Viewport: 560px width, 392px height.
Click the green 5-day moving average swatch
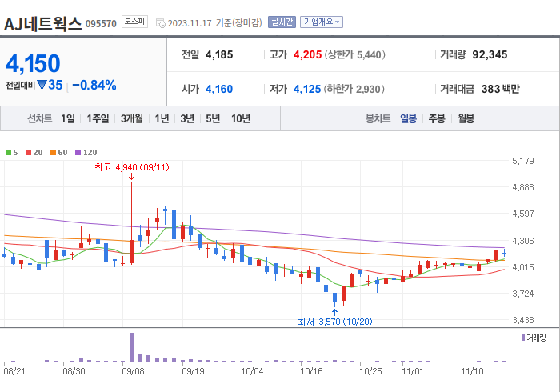(x=8, y=153)
